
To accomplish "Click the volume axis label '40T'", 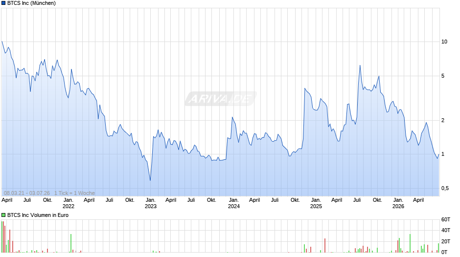I will coord(446,230).
